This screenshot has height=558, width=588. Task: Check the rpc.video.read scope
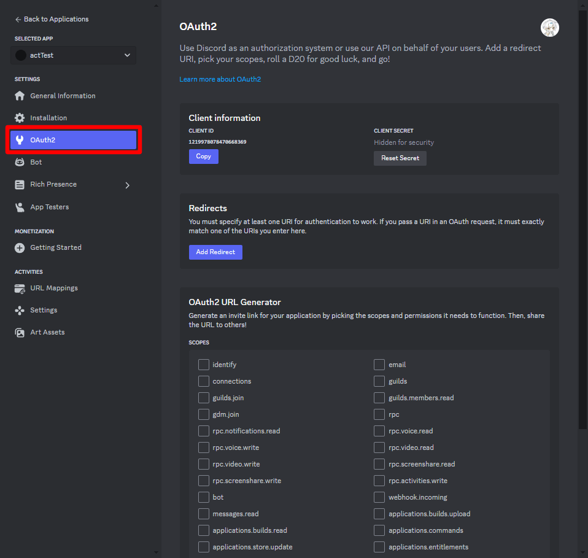pyautogui.click(x=379, y=448)
